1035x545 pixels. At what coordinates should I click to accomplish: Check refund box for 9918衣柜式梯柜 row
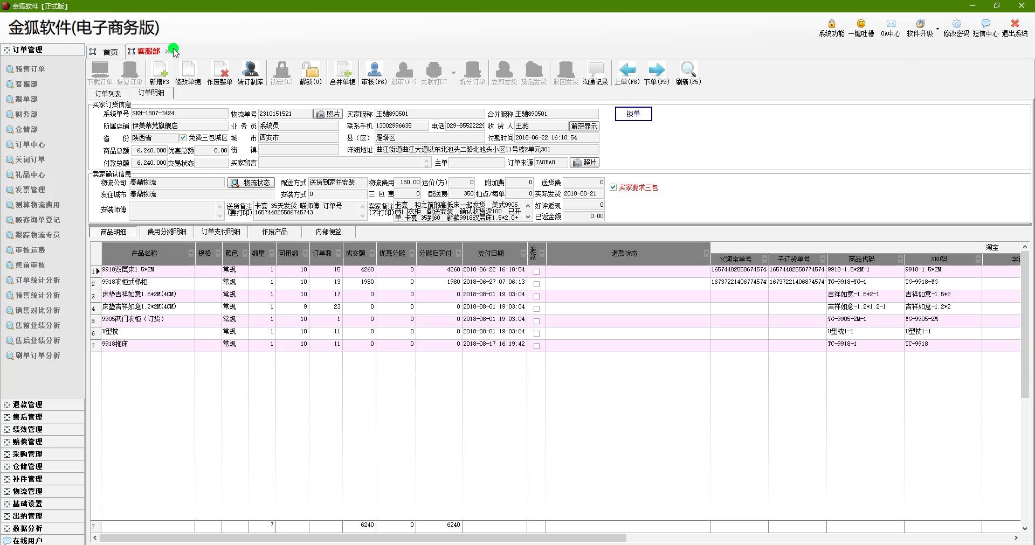coord(536,284)
